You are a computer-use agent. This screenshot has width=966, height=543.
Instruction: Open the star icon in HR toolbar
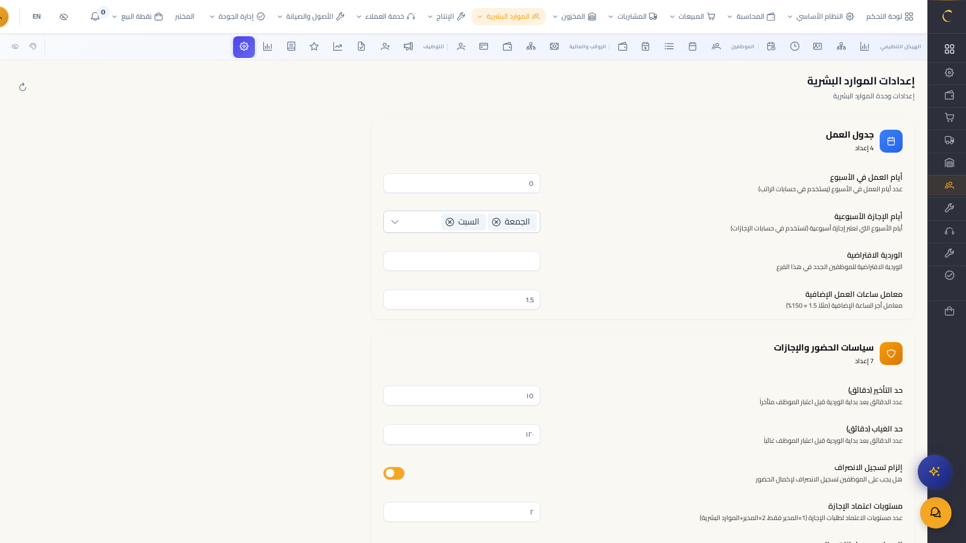click(x=314, y=46)
